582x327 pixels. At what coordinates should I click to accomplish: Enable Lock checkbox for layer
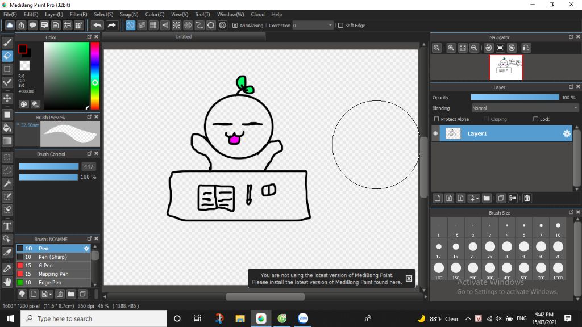coord(535,119)
